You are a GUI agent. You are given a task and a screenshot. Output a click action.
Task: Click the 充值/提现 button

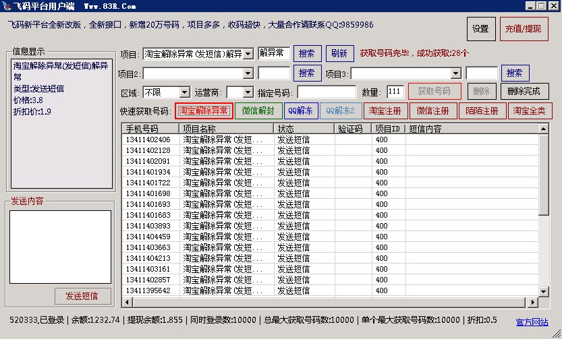pos(524,28)
